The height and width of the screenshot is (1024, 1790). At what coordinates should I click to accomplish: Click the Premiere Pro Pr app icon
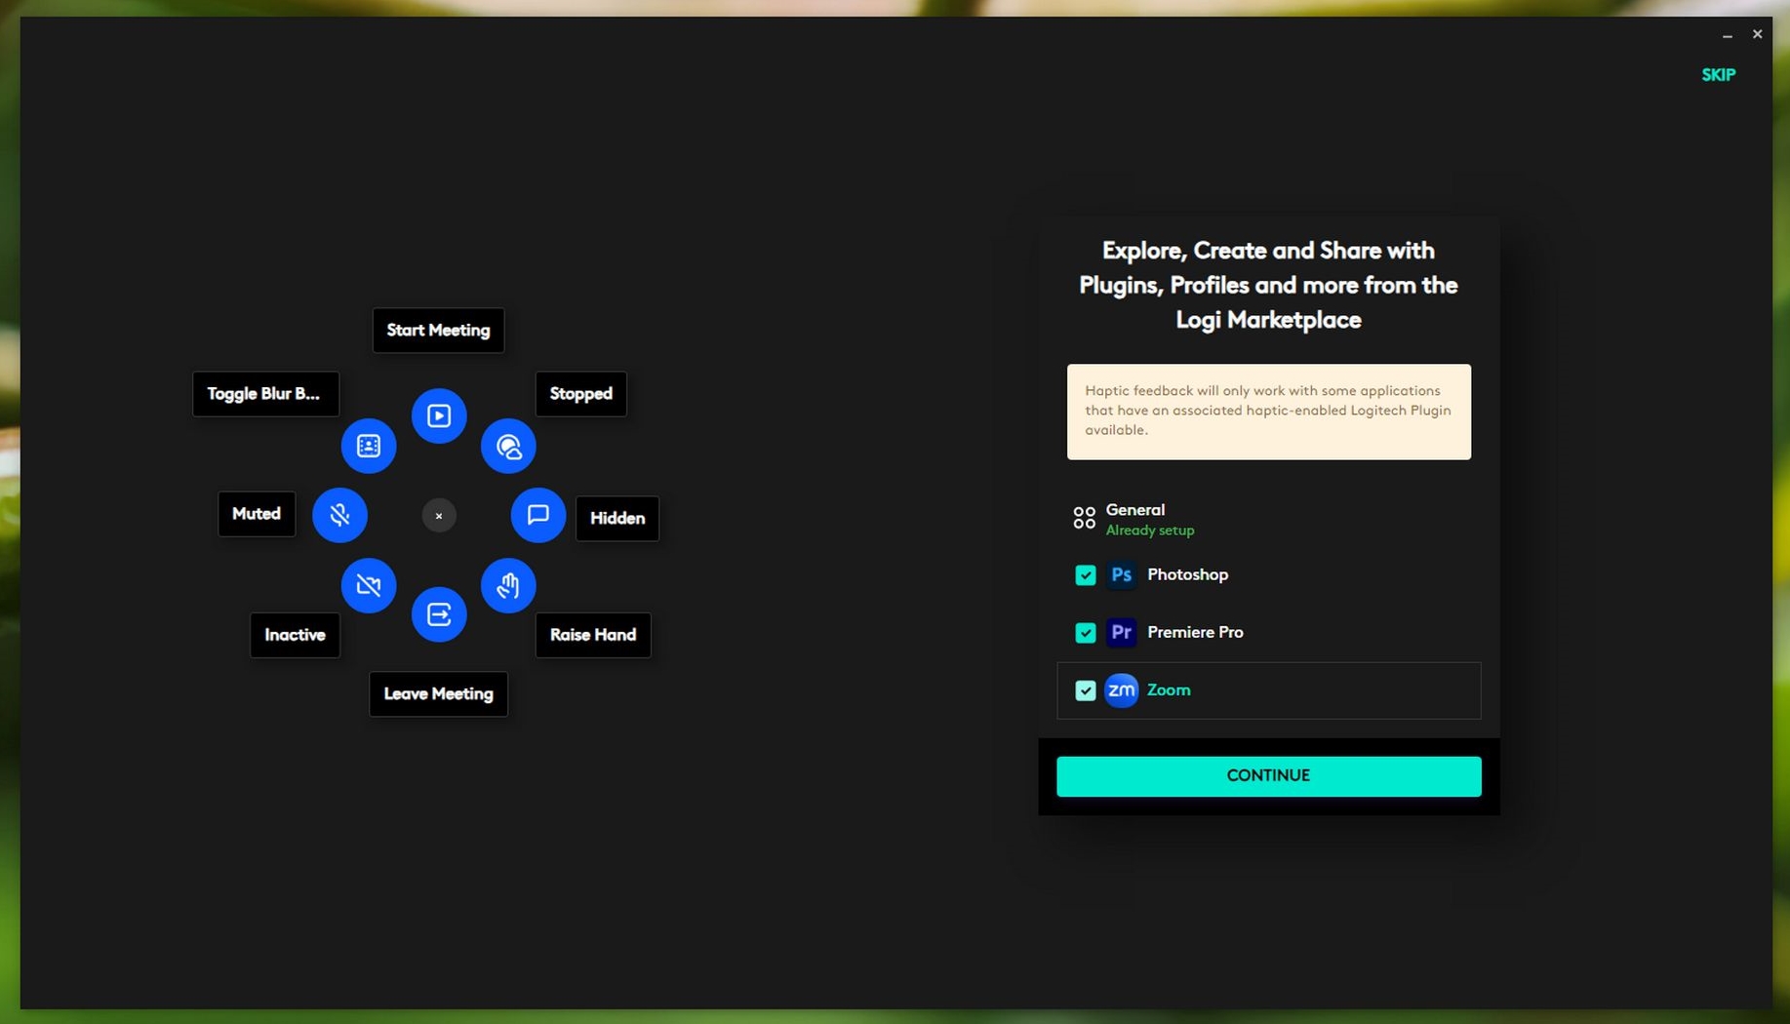1121,633
